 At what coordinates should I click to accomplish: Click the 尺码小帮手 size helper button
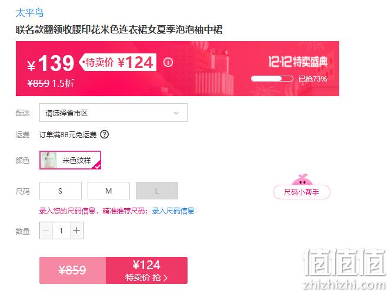point(302,192)
